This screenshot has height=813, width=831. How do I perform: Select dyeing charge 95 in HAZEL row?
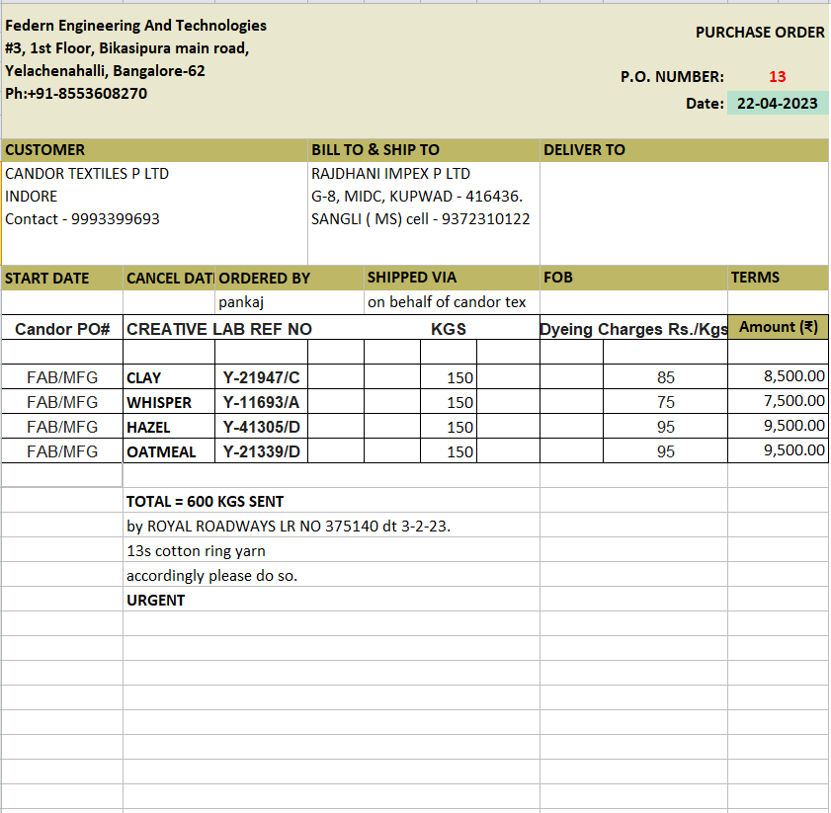click(665, 427)
